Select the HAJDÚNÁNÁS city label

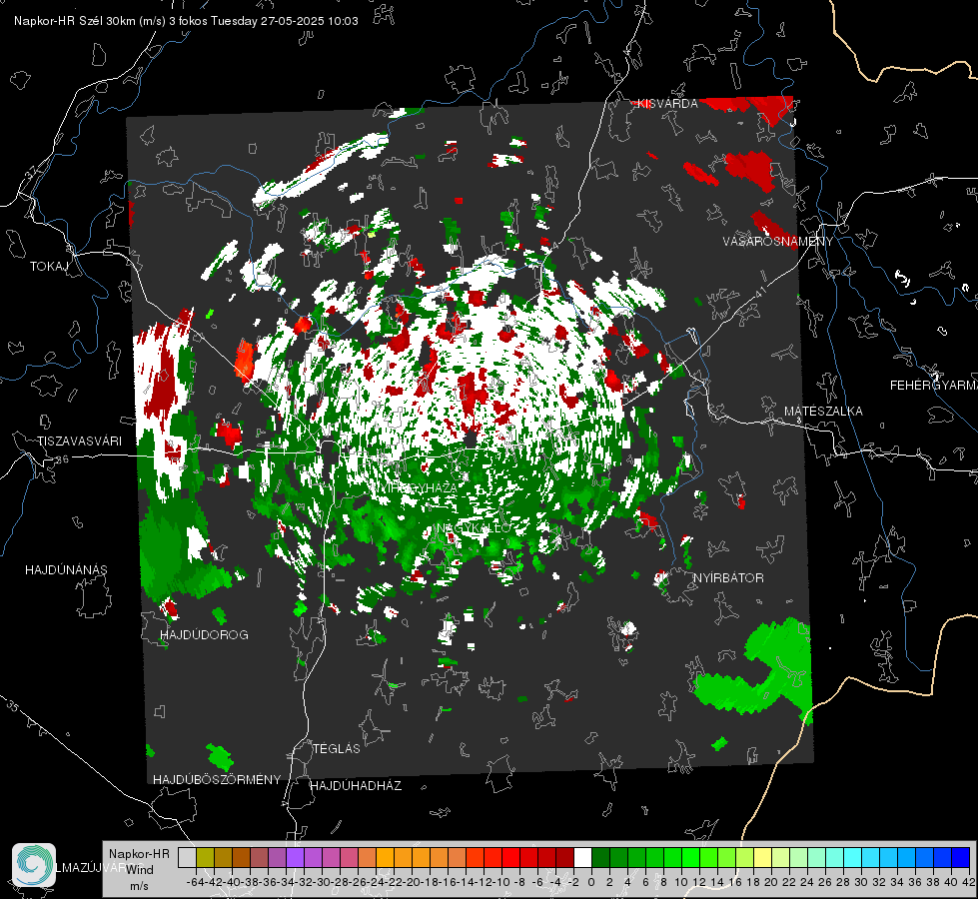(x=66, y=570)
